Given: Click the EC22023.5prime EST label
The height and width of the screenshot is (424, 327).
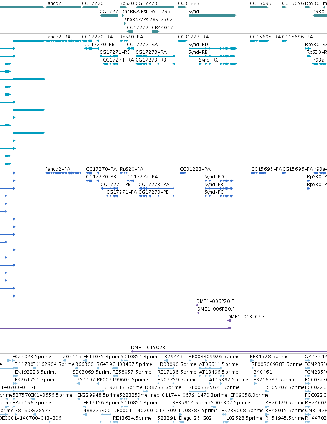Looking at the screenshot, I should click(x=32, y=357).
